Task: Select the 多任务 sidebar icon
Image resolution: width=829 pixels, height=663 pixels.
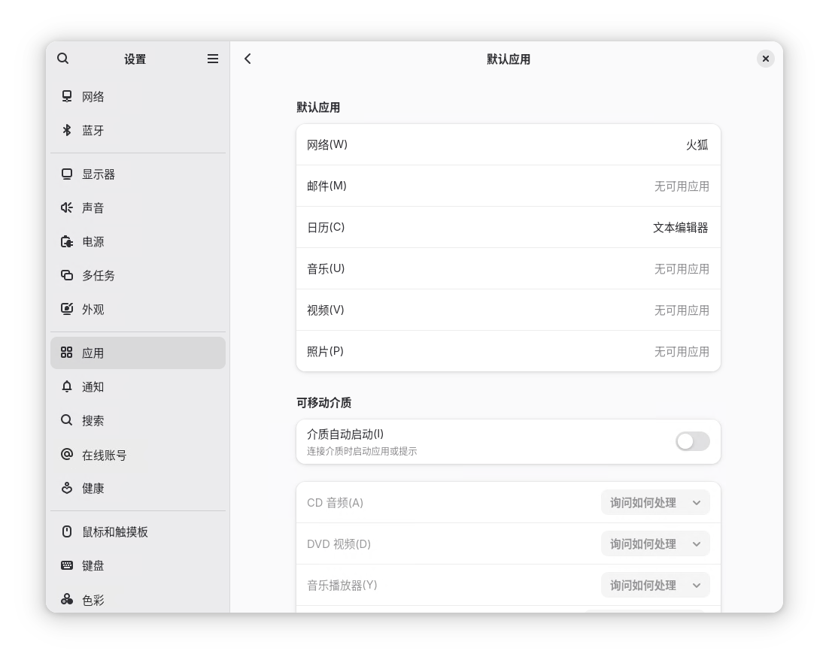Action: pyautogui.click(x=66, y=276)
